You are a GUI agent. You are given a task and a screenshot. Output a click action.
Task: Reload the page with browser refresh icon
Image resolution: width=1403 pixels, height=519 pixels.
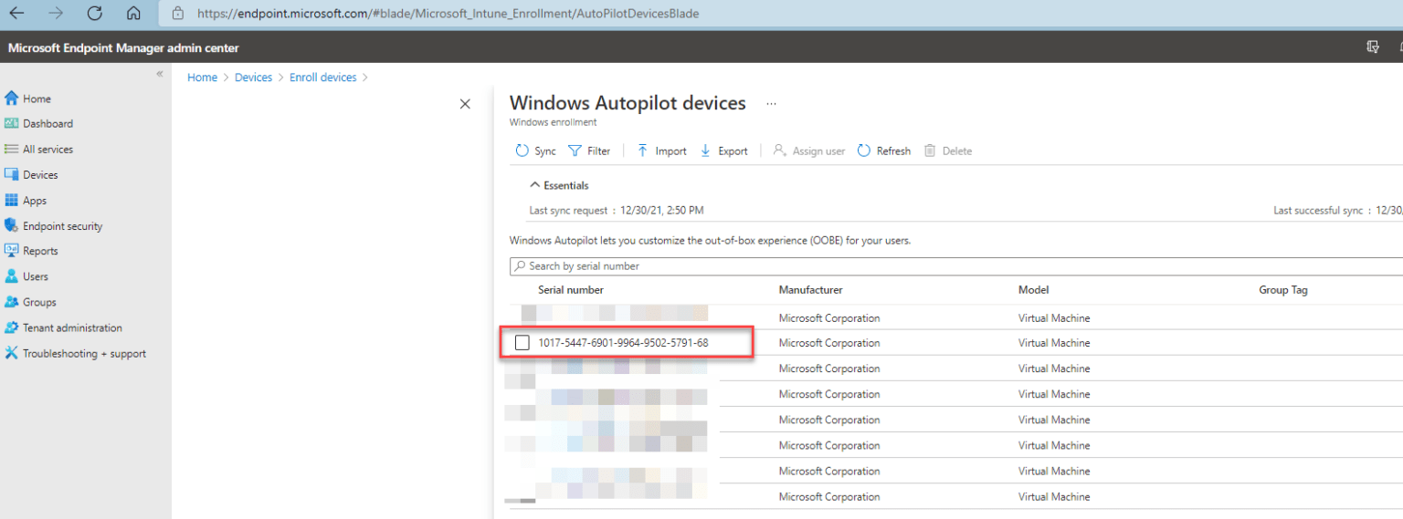point(94,14)
